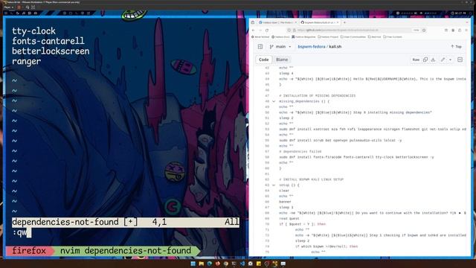Download the raw file icon
The image size is (476, 268).
coord(433,60)
